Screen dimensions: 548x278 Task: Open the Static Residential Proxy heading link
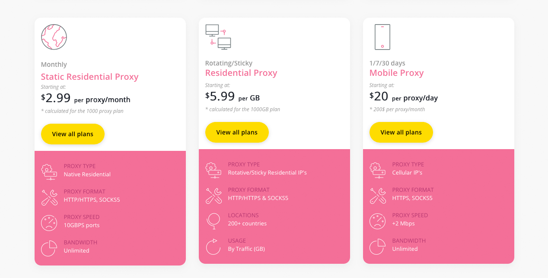click(x=89, y=76)
